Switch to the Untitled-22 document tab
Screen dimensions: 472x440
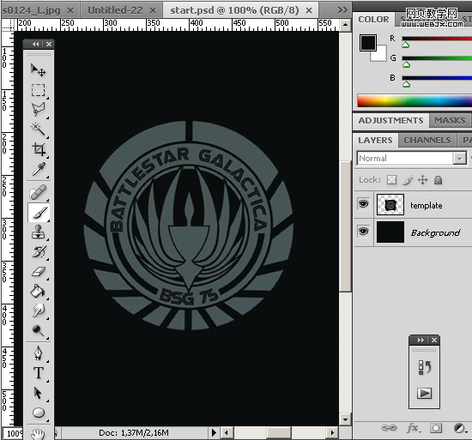tap(115, 10)
